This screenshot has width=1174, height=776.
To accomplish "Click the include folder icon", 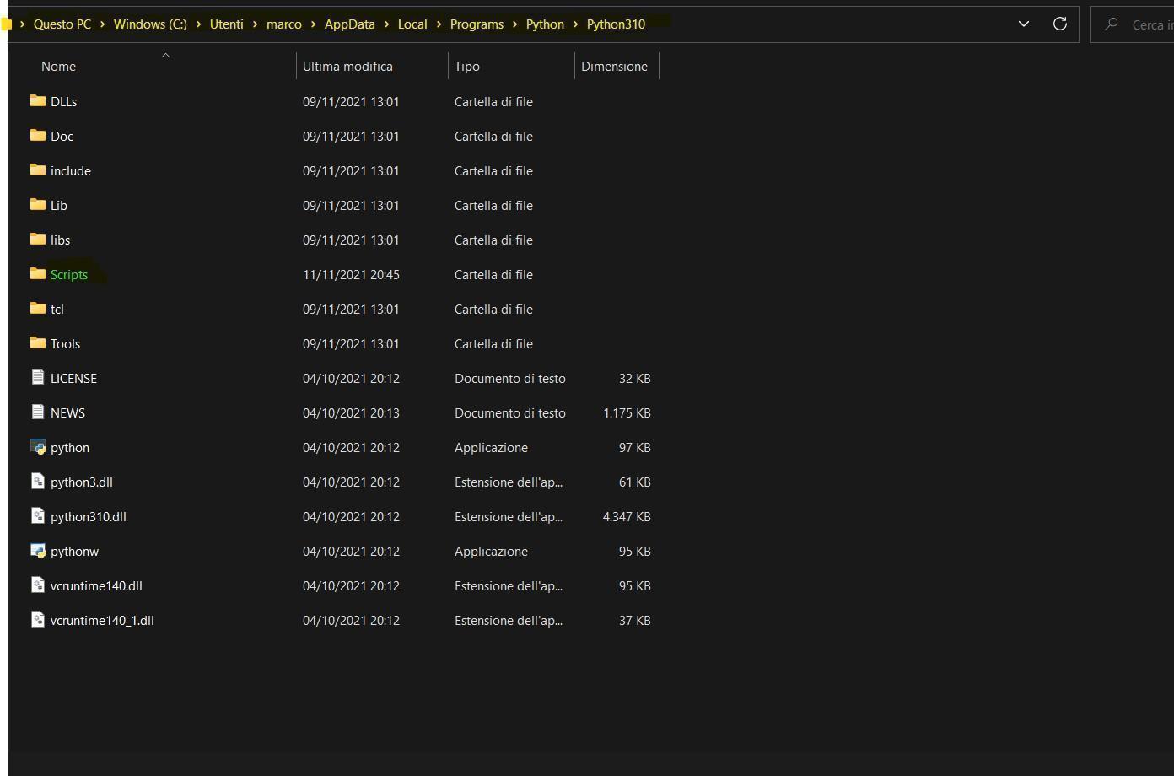I will tap(37, 170).
